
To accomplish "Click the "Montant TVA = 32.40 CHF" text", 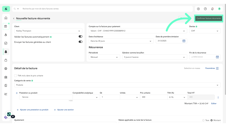I will tap(196, 103).
